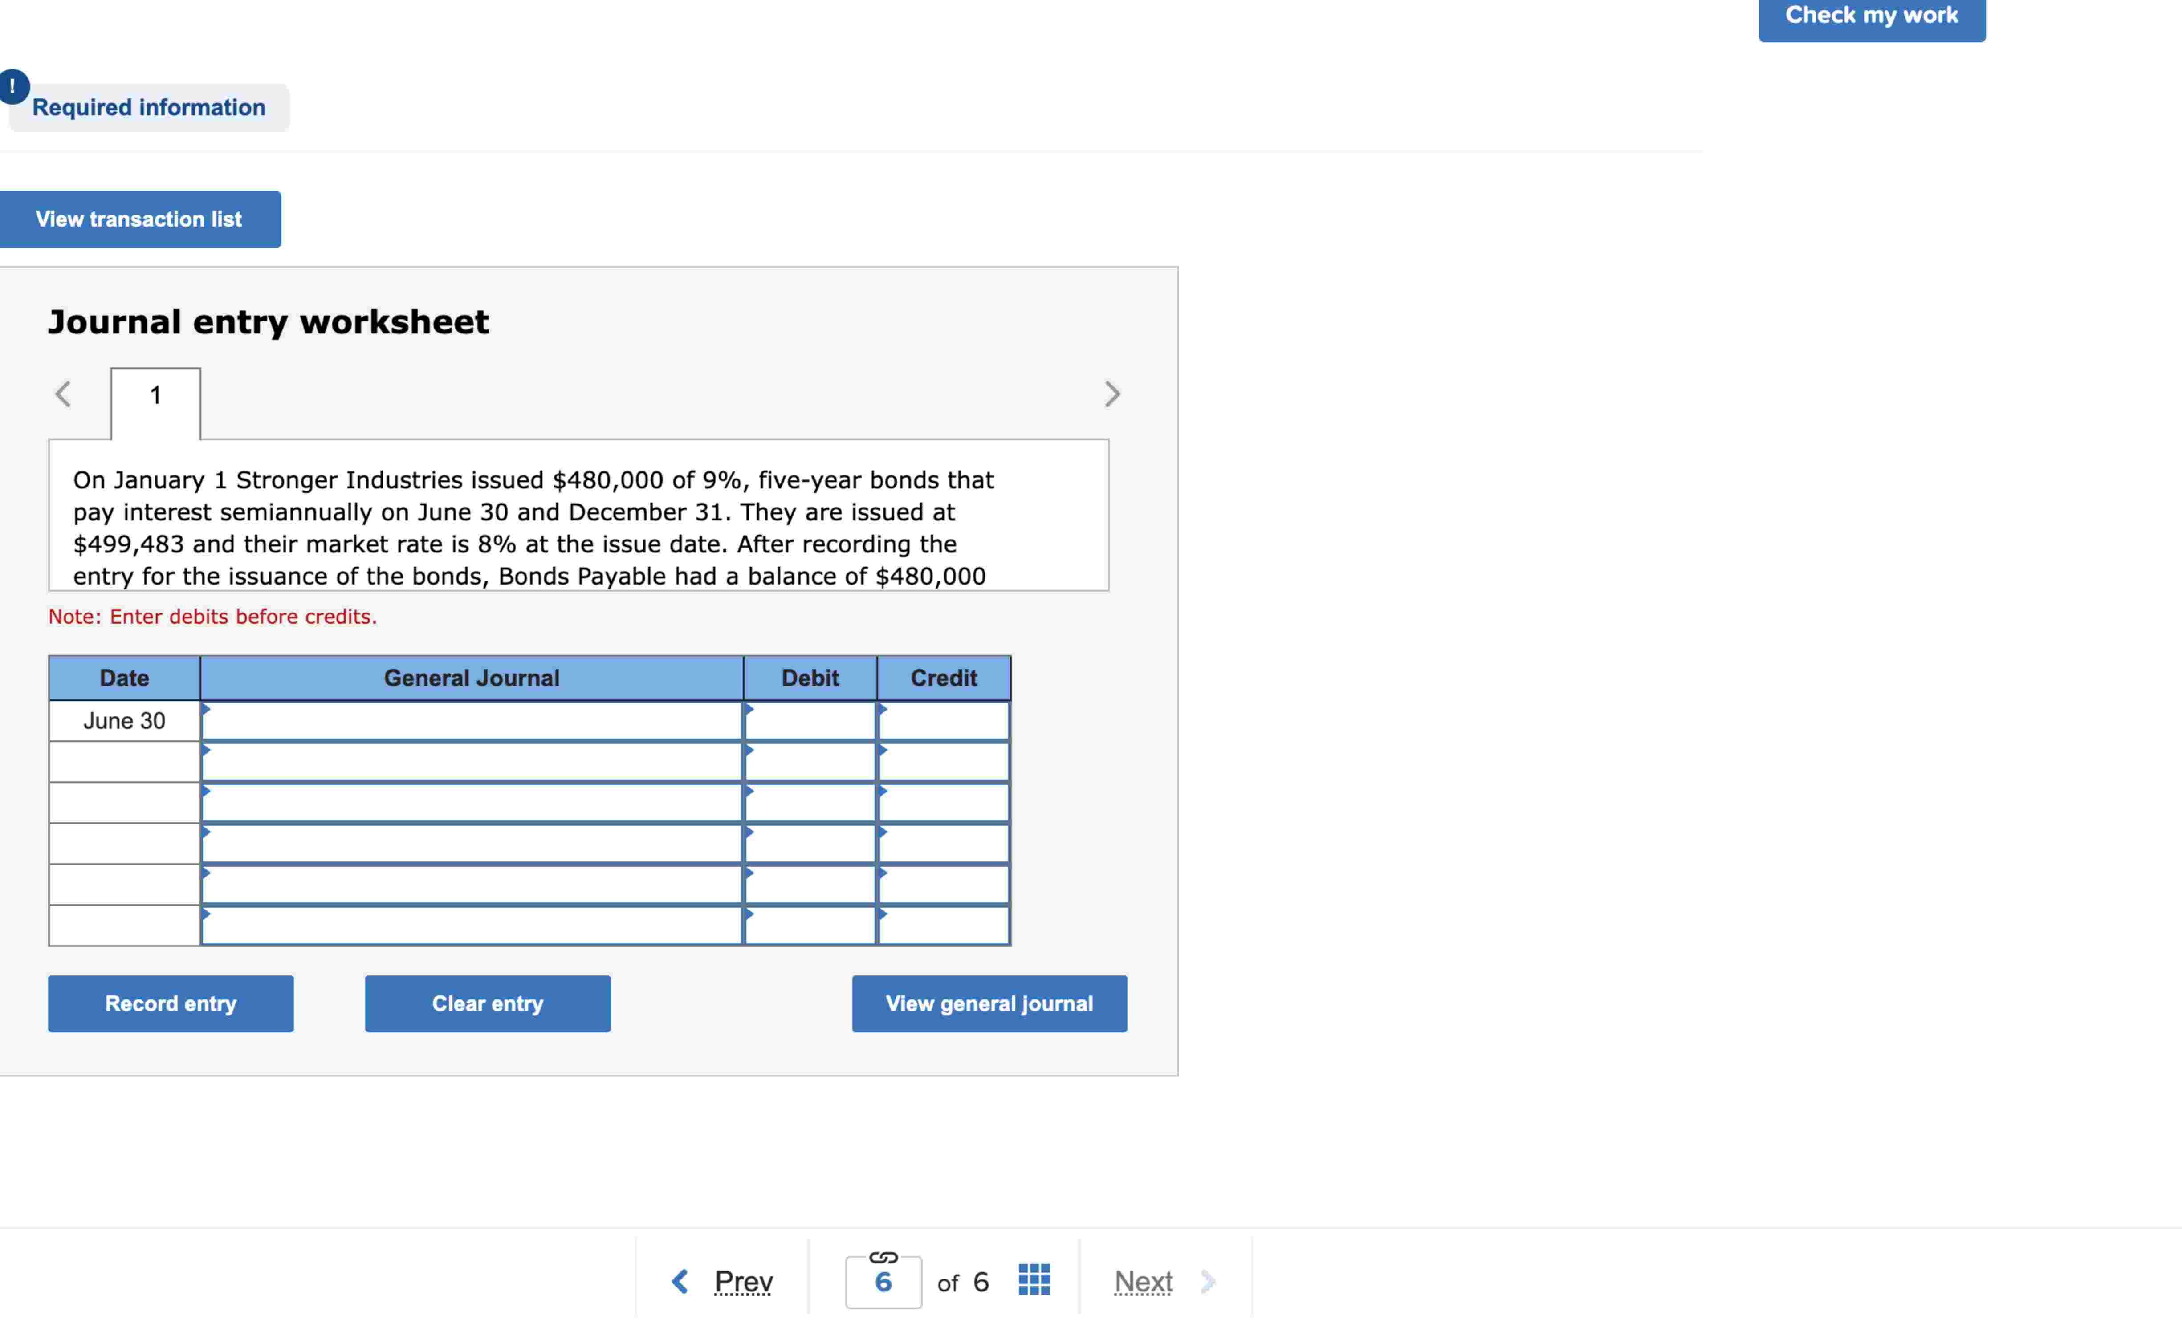This screenshot has width=2182, height=1332.
Task: Click the second row Credit amount field
Action: point(943,762)
